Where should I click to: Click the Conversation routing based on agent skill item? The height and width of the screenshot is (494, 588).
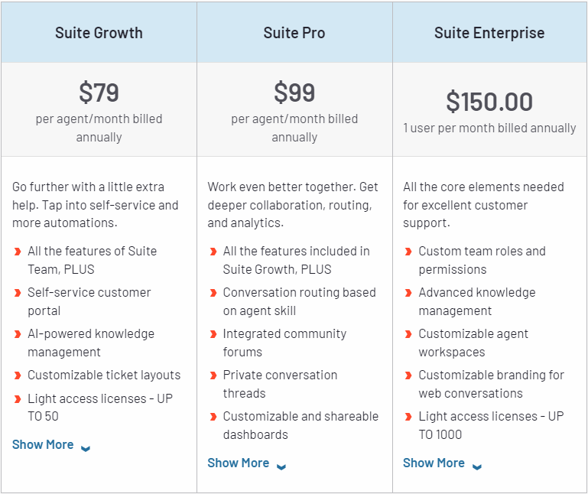tap(299, 301)
